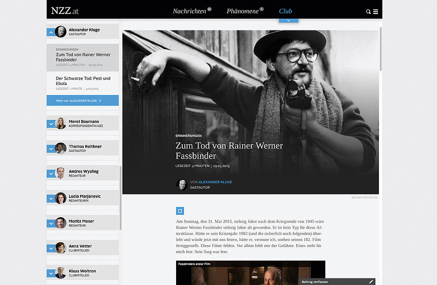Expand the Anna Vetter author section
This screenshot has width=437, height=285.
click(51, 248)
